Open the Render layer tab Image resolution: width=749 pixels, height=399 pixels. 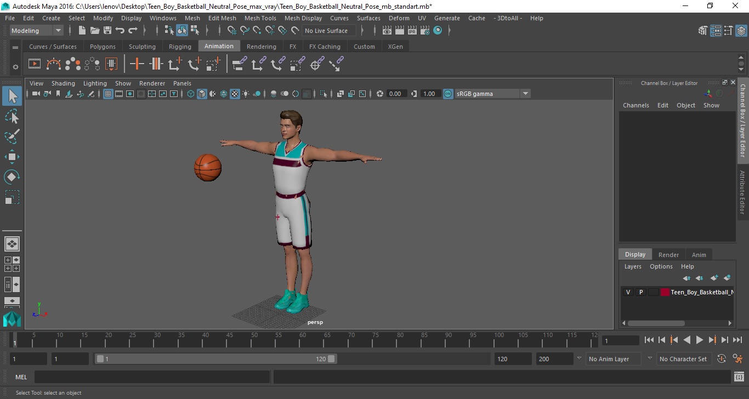coord(668,254)
